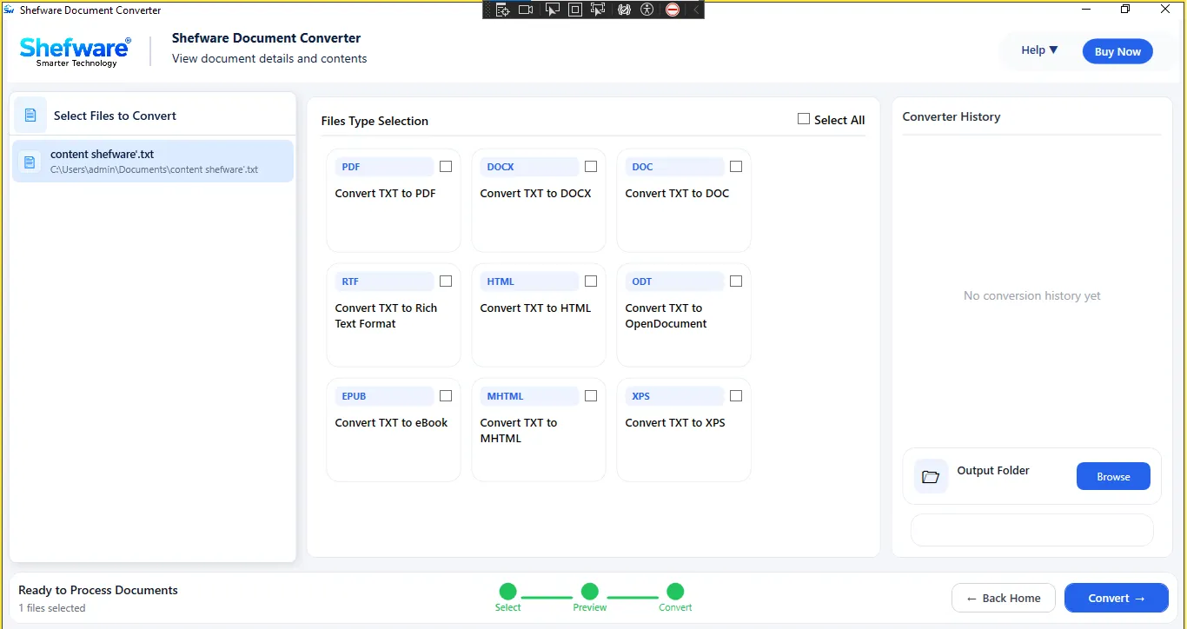Check the EPUB format checkbox
The image size is (1187, 629).
click(x=446, y=396)
